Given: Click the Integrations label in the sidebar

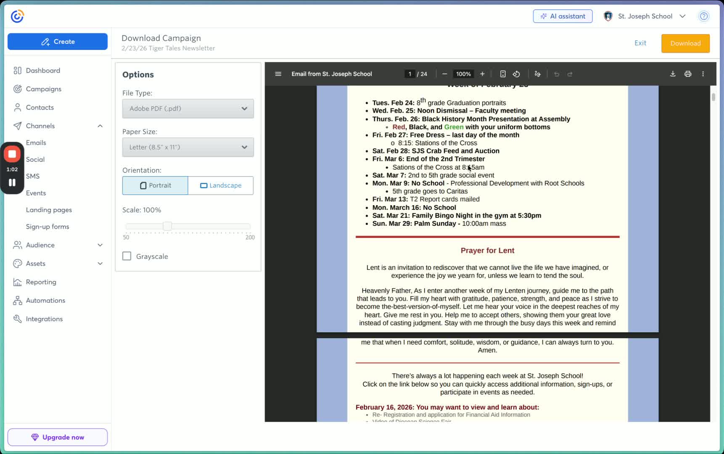Looking at the screenshot, I should [x=44, y=319].
